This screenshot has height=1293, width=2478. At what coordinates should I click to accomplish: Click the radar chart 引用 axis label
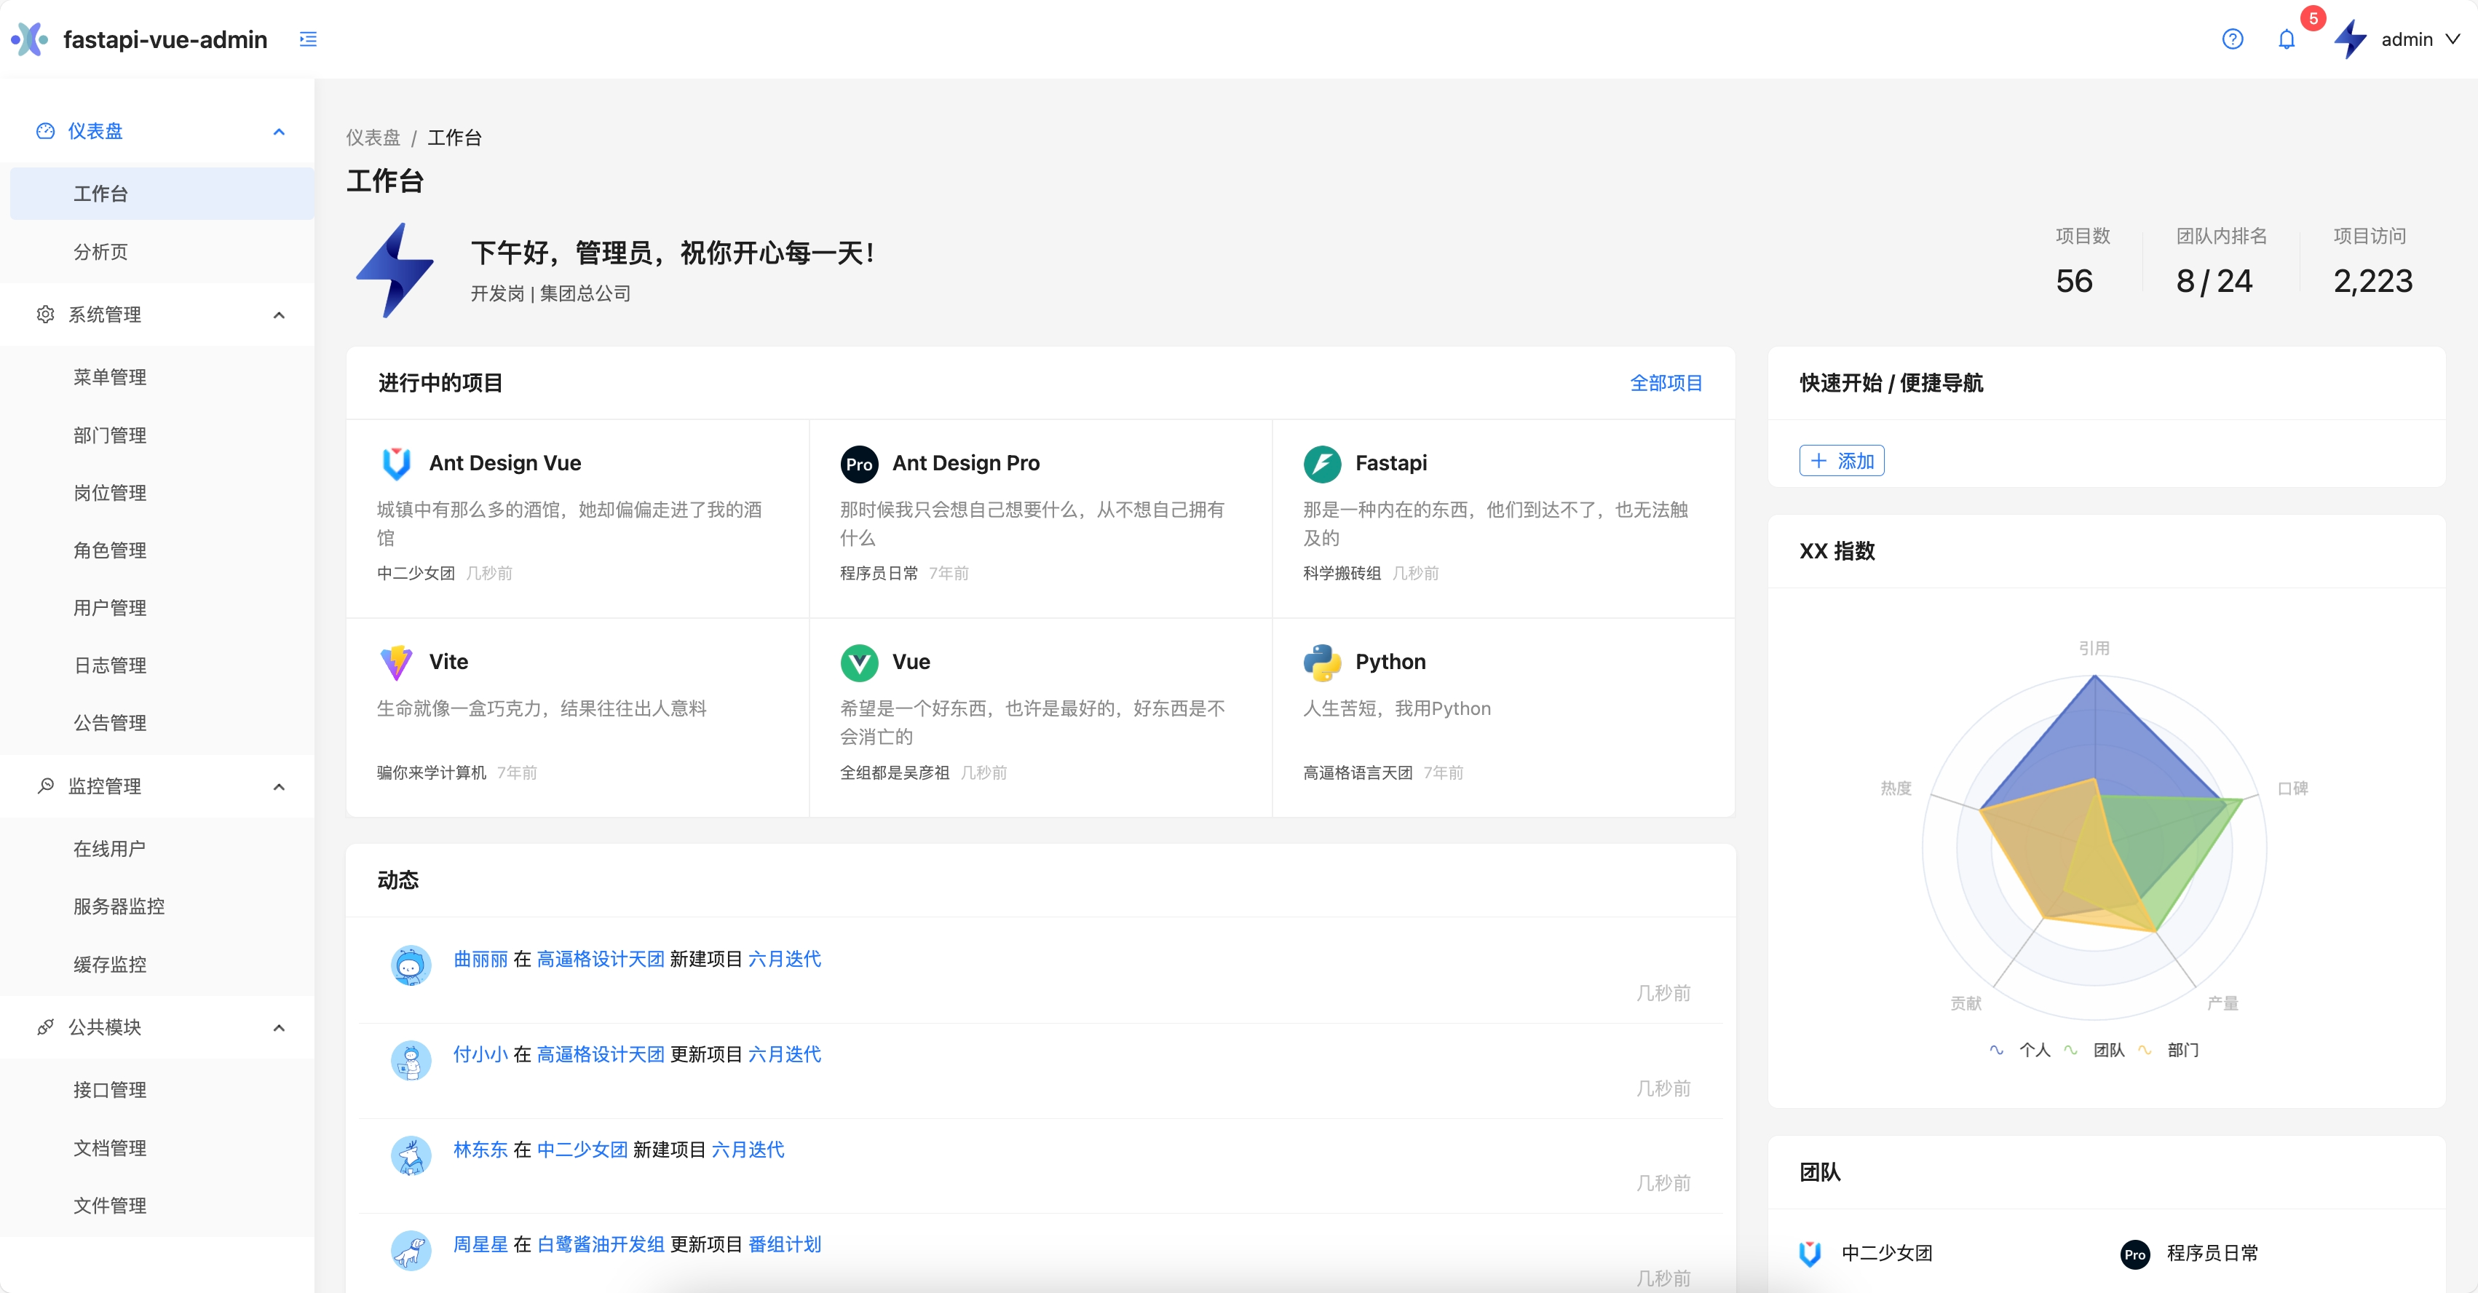[x=2094, y=649]
